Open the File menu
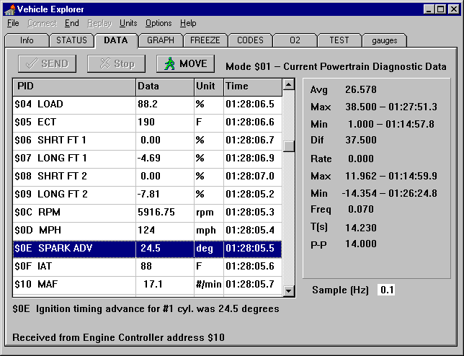464x356 pixels. point(13,23)
